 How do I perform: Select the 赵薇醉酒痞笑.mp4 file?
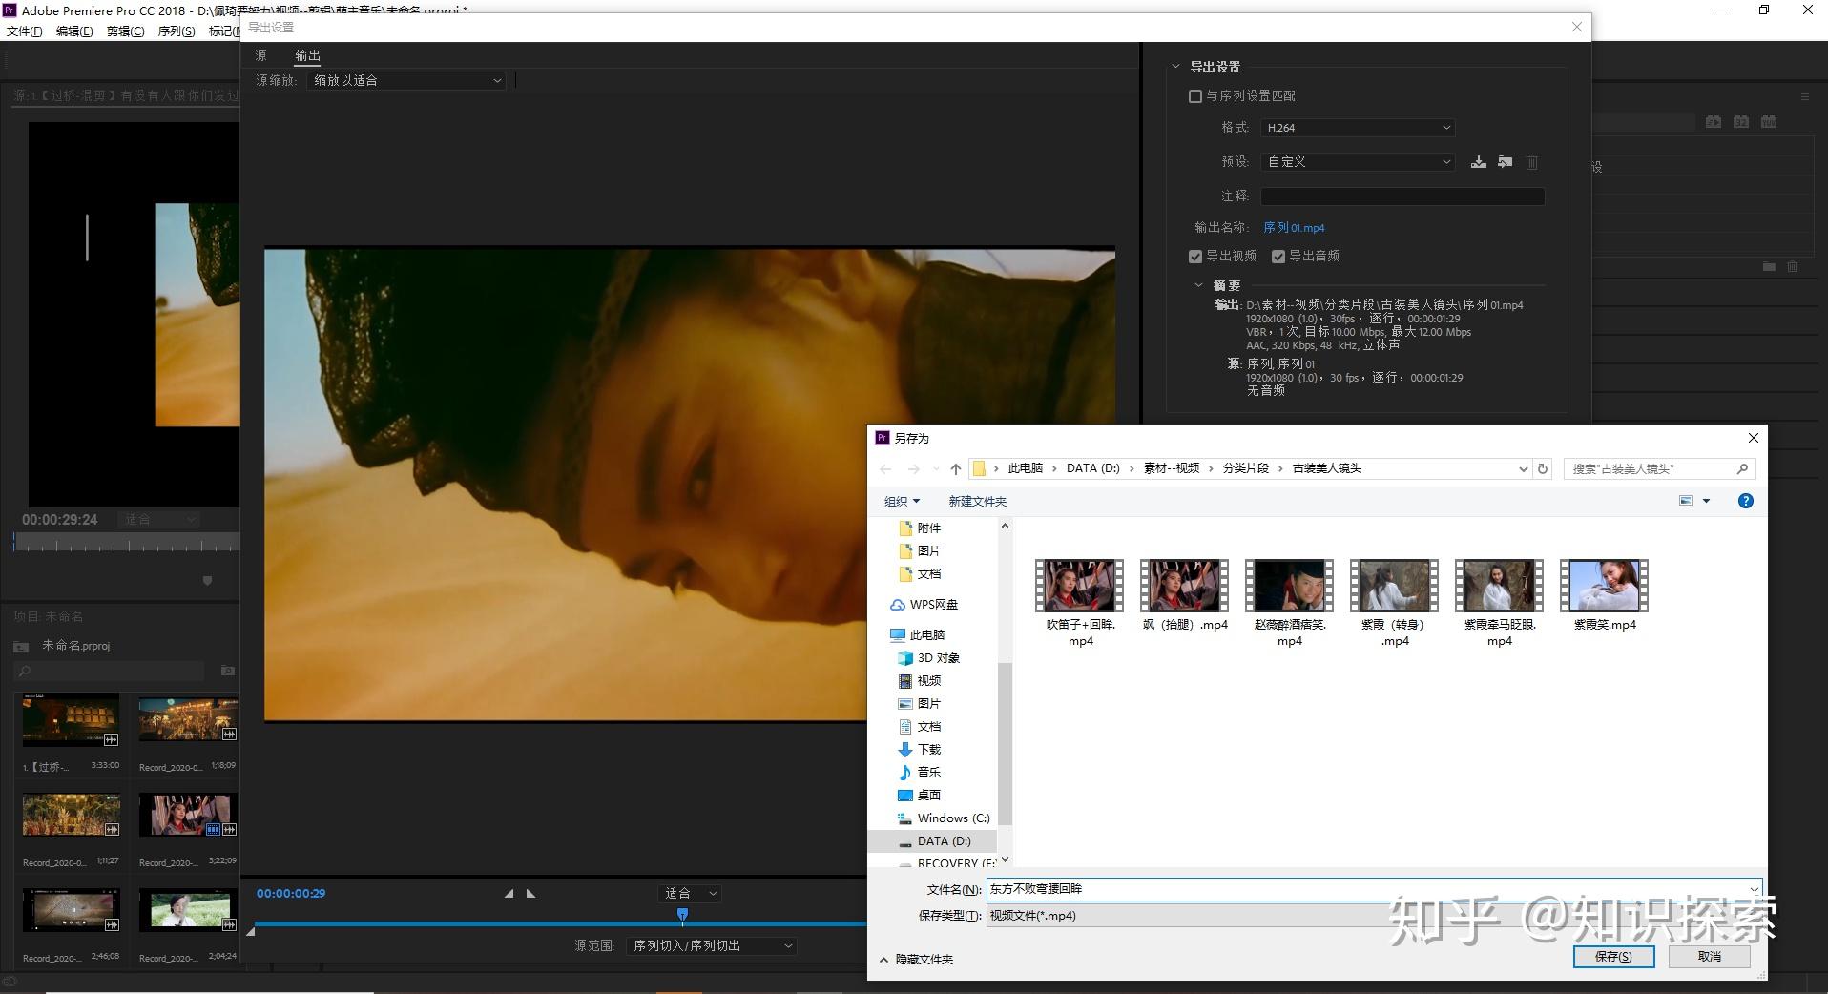[x=1290, y=604]
